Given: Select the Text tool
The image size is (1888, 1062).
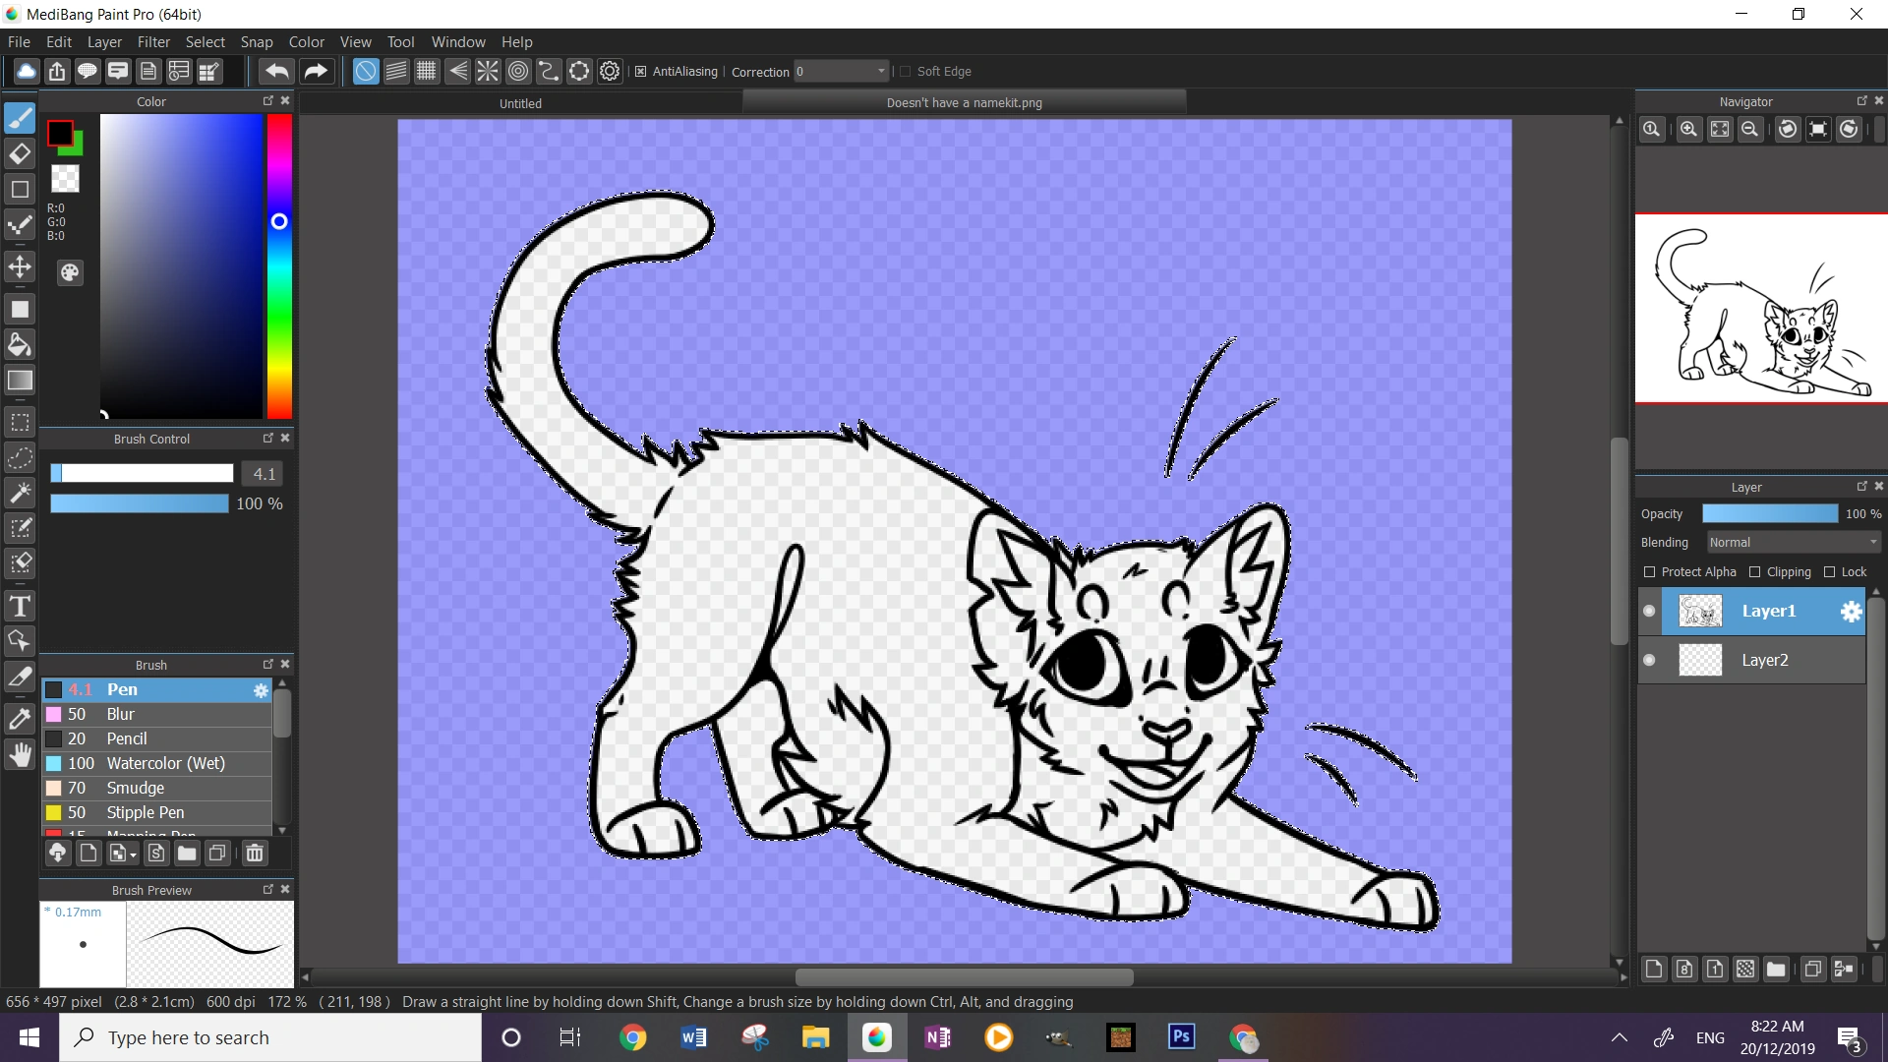Looking at the screenshot, I should (20, 606).
